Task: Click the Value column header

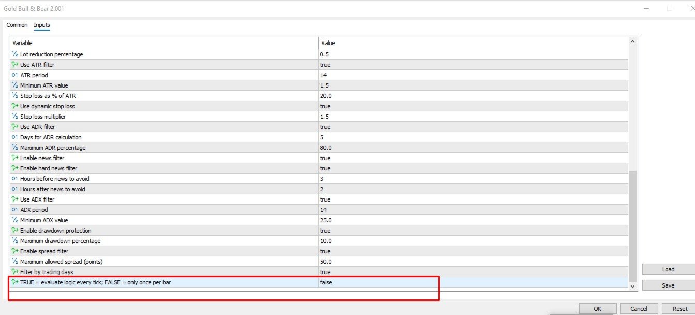Action: click(x=473, y=43)
